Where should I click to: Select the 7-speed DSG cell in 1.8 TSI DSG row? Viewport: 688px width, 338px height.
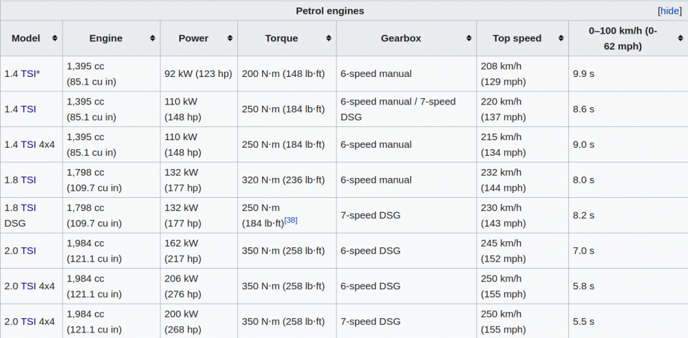407,215
